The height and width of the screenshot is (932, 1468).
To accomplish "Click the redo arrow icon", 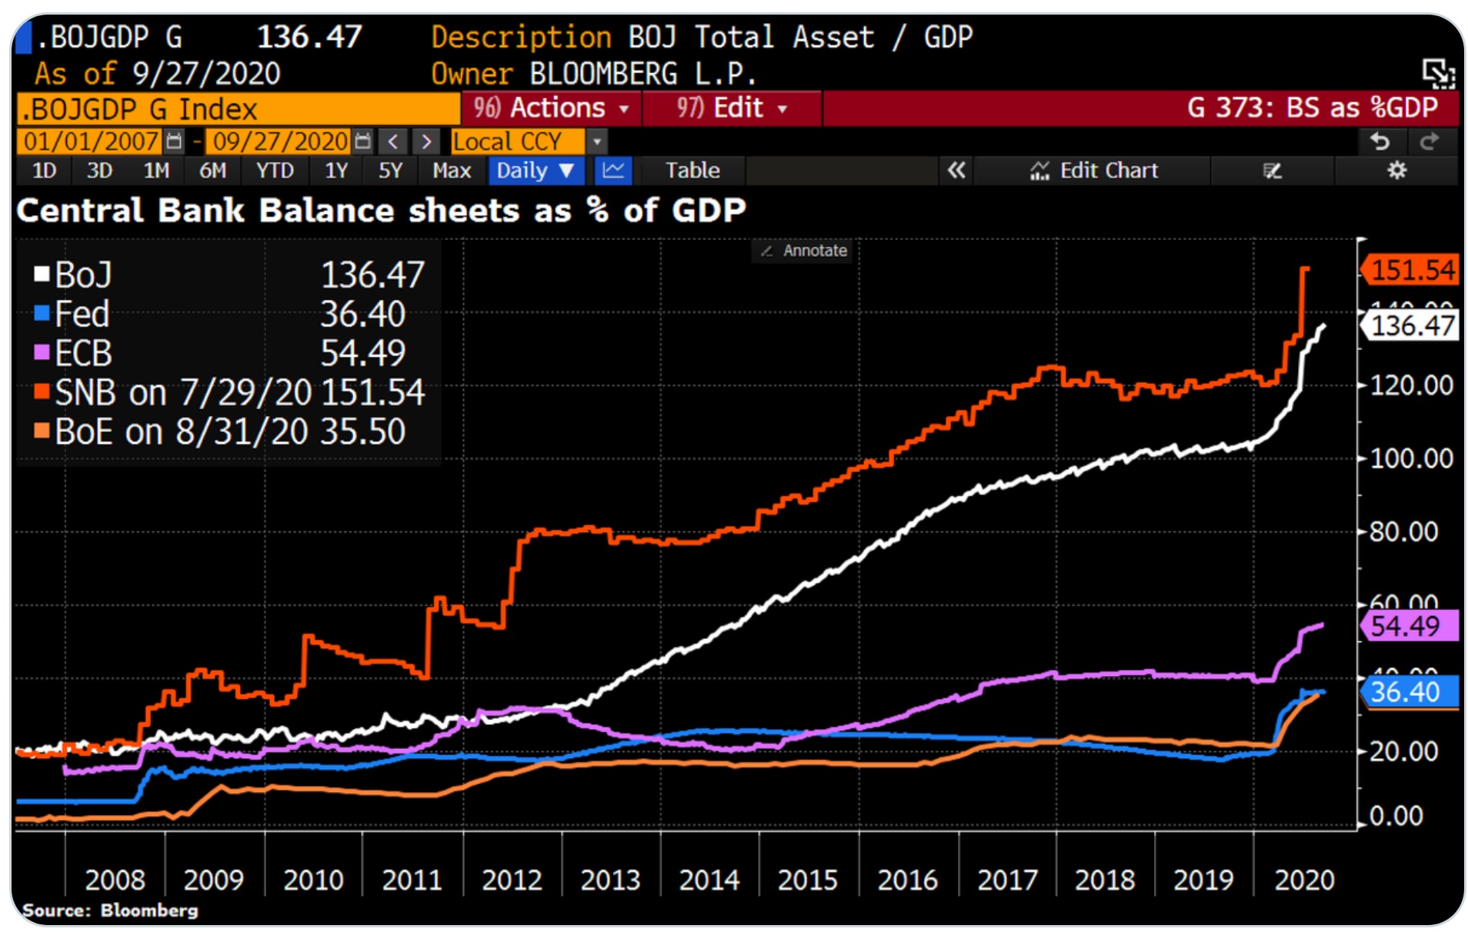I will click(x=1430, y=141).
